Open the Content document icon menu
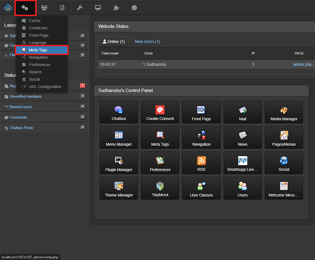315x260 pixels. (x=62, y=8)
